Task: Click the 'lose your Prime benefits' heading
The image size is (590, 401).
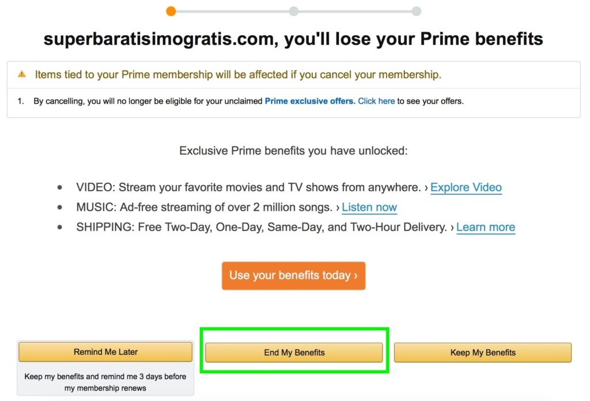Action: coord(293,39)
